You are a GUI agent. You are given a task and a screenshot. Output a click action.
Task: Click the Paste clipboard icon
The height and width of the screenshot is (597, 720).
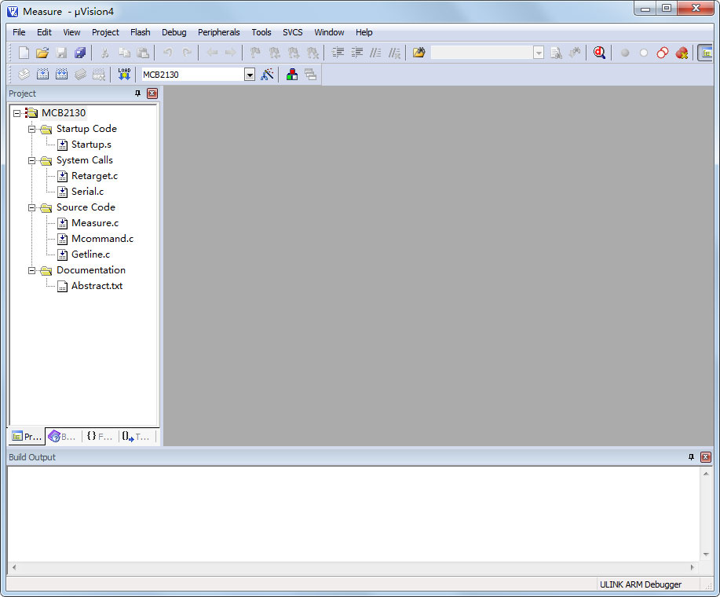[143, 53]
